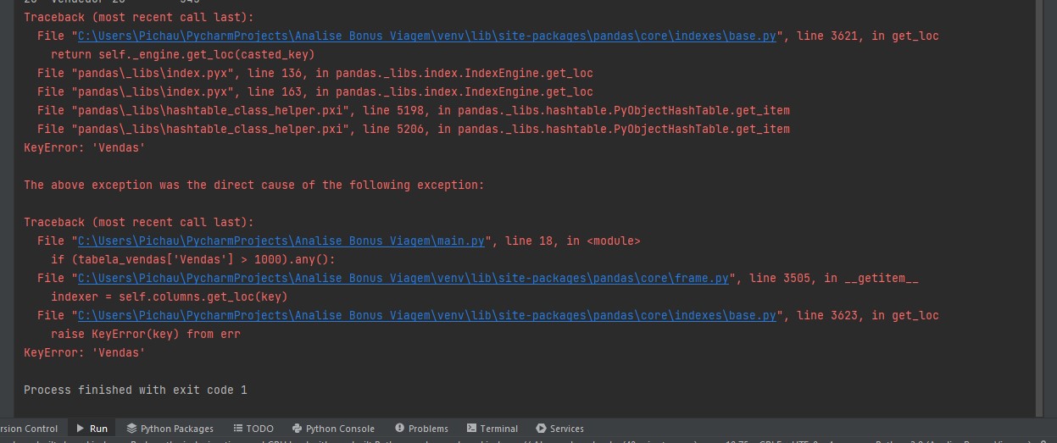This screenshot has height=443, width=1057.
Task: Follow the frame.py link at line 3505
Action: [403, 279]
